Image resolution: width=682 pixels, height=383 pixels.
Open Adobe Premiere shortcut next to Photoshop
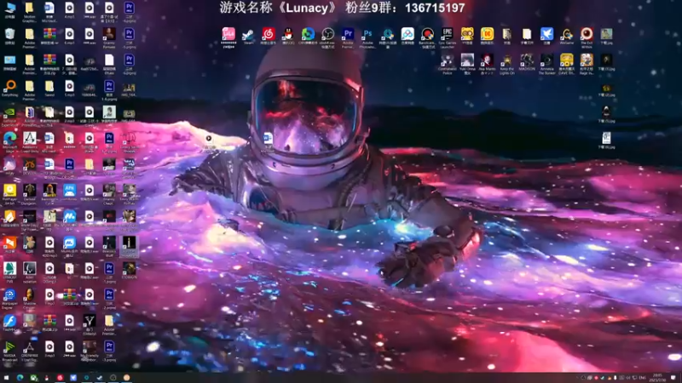348,37
